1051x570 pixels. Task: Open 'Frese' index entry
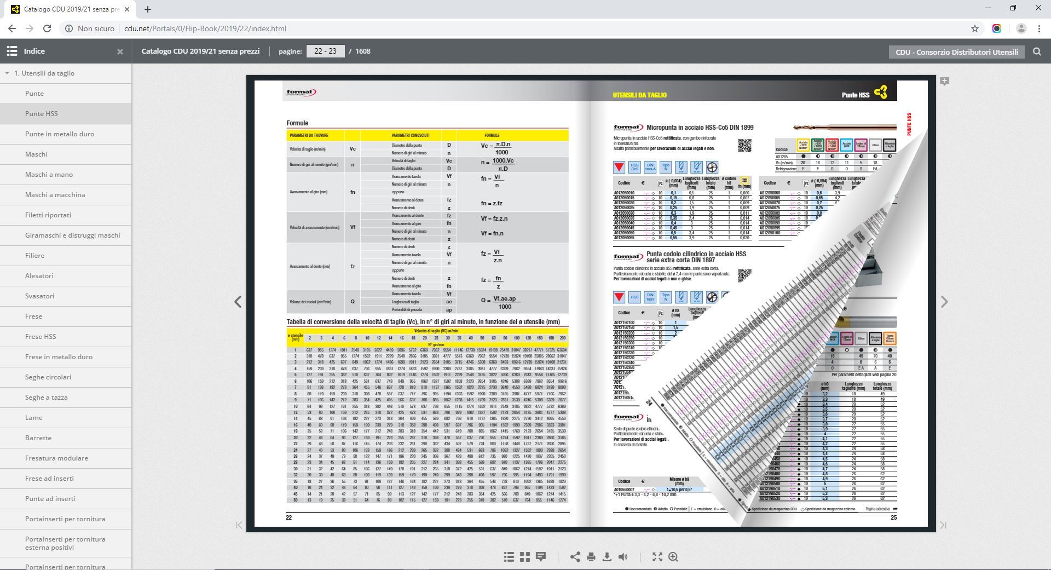pos(66,316)
